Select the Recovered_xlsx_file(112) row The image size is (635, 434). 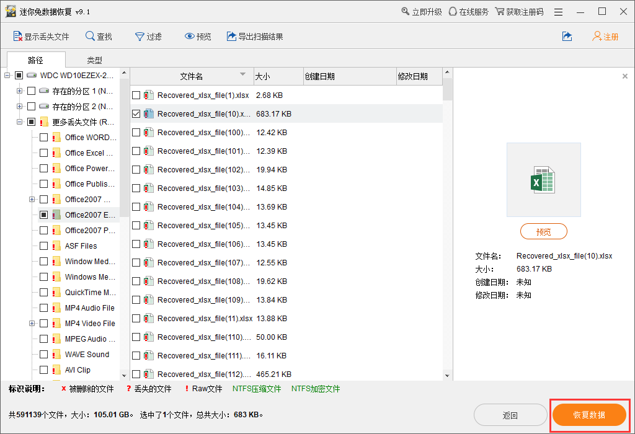(286, 374)
